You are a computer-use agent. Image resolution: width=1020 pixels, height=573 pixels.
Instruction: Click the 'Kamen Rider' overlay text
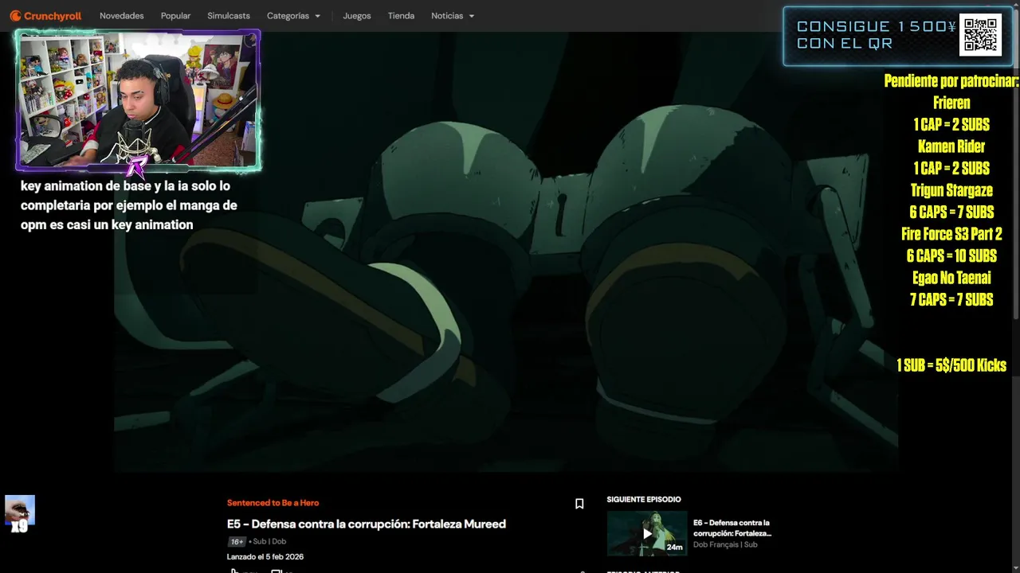[x=951, y=147]
